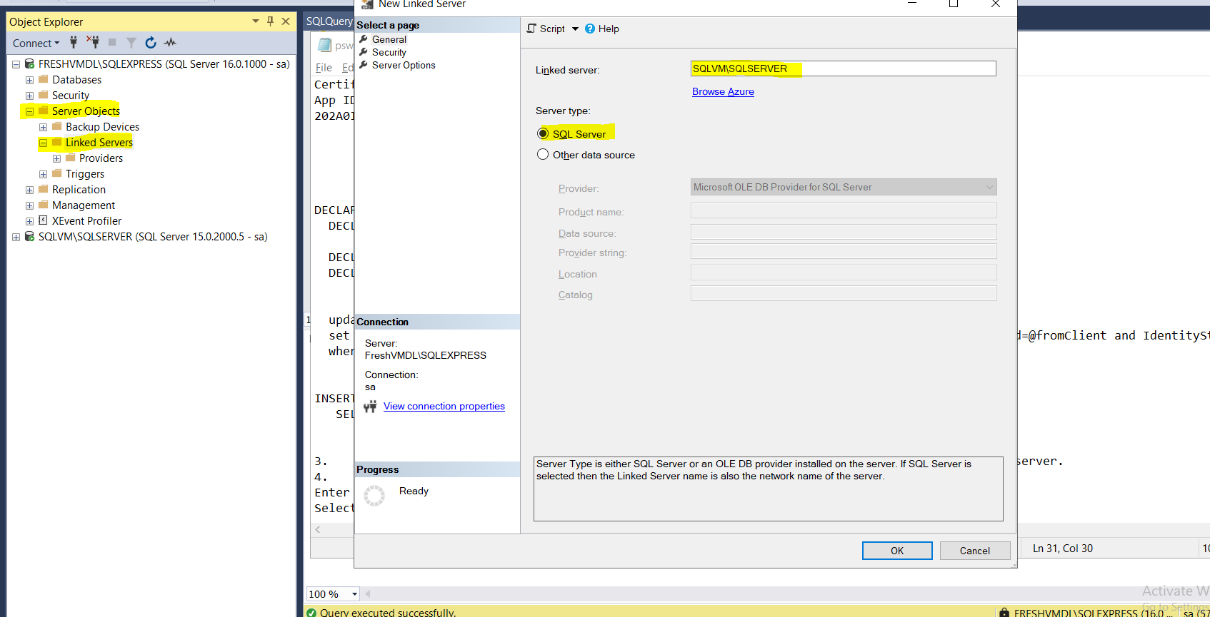Expand the Security folder in Object Explorer
The image size is (1210, 617).
tap(29, 96)
